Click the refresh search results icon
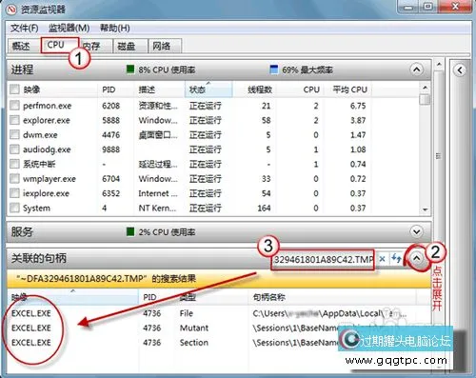The height and width of the screenshot is (378, 476). point(396,258)
